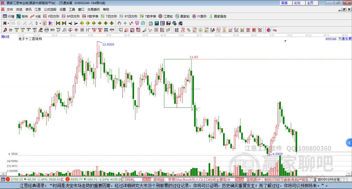
Task: Click the 论坛 forum button
Action: tap(299, 3)
